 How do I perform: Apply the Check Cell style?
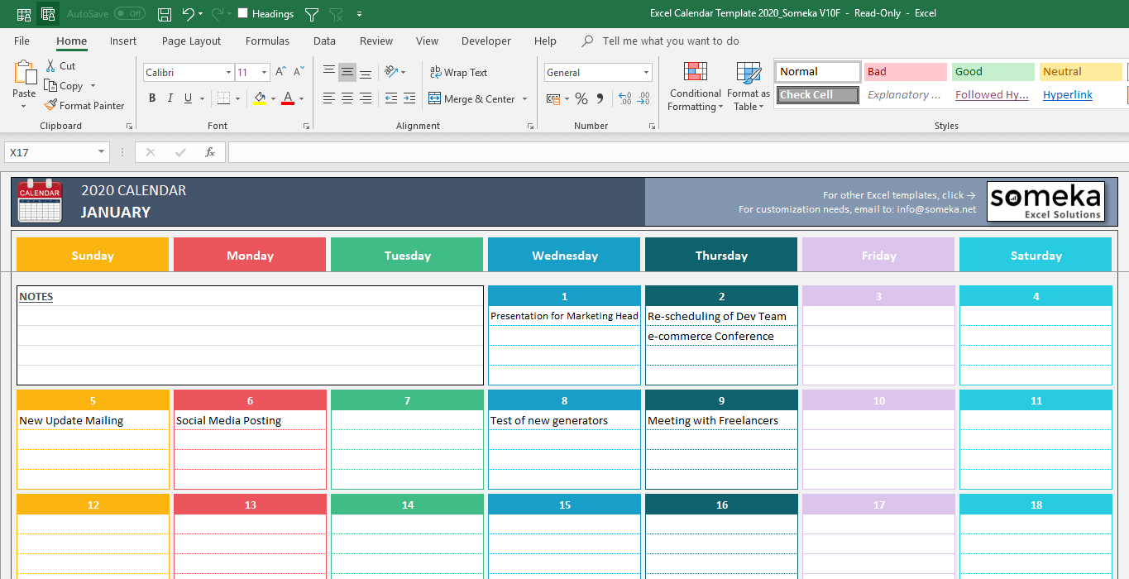817,94
